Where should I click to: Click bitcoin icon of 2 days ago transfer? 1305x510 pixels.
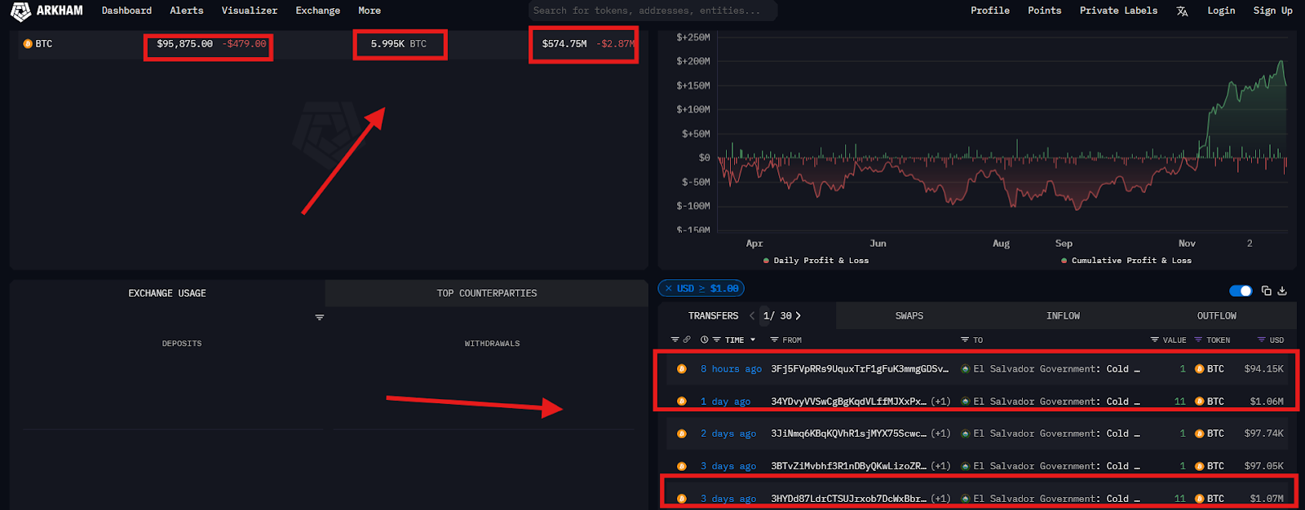682,434
